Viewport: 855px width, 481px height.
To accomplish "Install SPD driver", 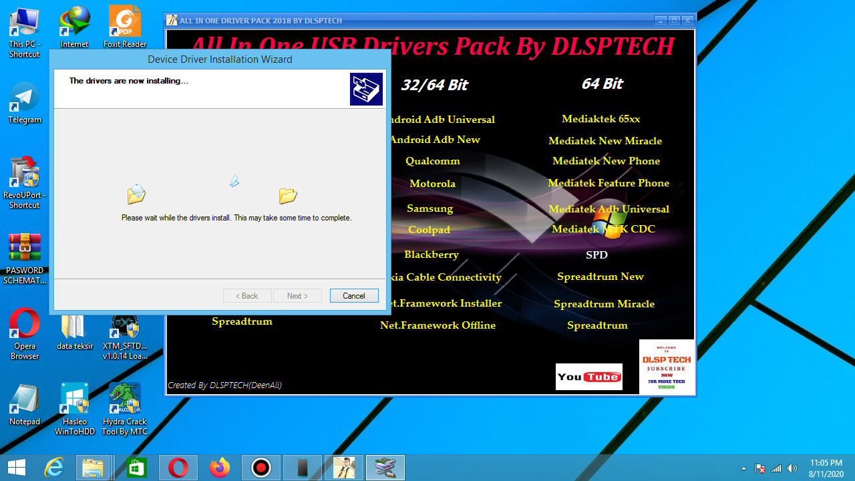I will (597, 255).
